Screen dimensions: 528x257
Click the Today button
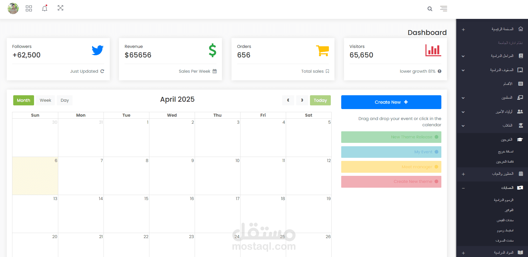click(x=320, y=100)
